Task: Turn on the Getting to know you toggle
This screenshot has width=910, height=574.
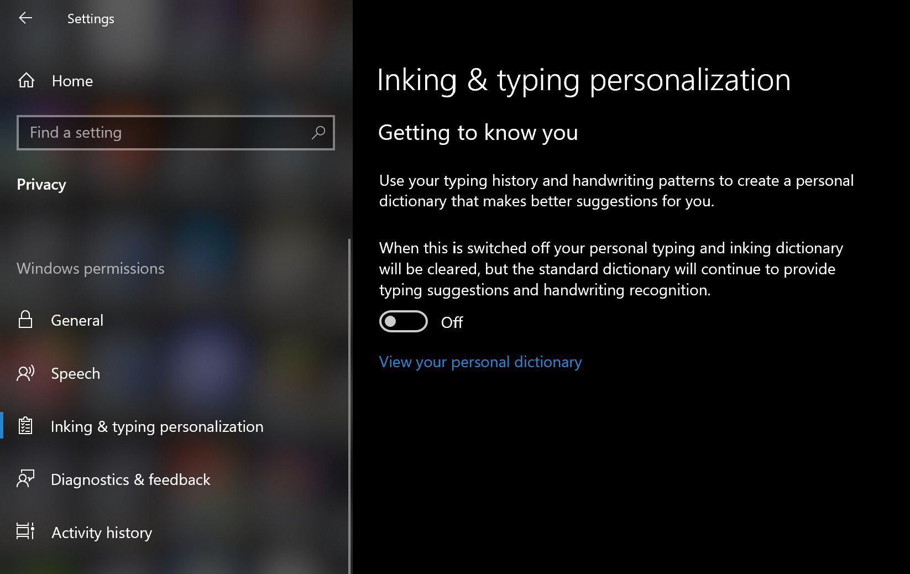Action: coord(403,322)
